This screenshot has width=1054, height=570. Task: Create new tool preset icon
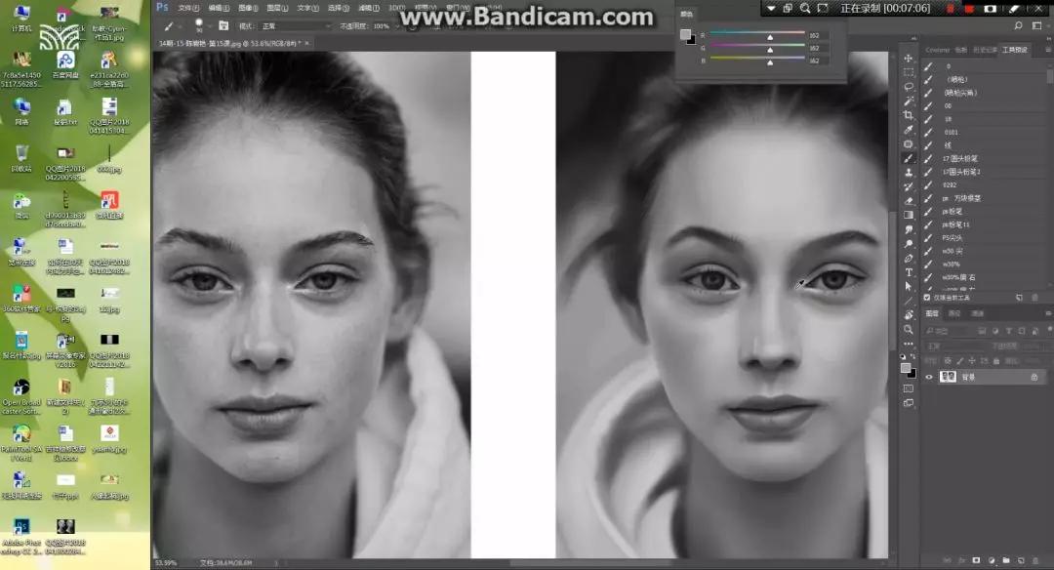pyautogui.click(x=1019, y=297)
